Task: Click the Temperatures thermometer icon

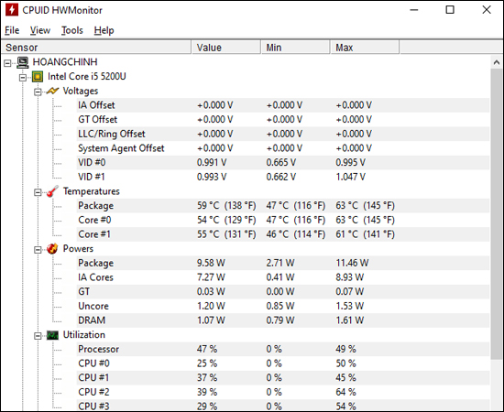Action: [52, 191]
